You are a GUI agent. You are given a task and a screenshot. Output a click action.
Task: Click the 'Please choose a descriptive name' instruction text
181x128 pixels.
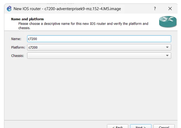click(x=83, y=26)
